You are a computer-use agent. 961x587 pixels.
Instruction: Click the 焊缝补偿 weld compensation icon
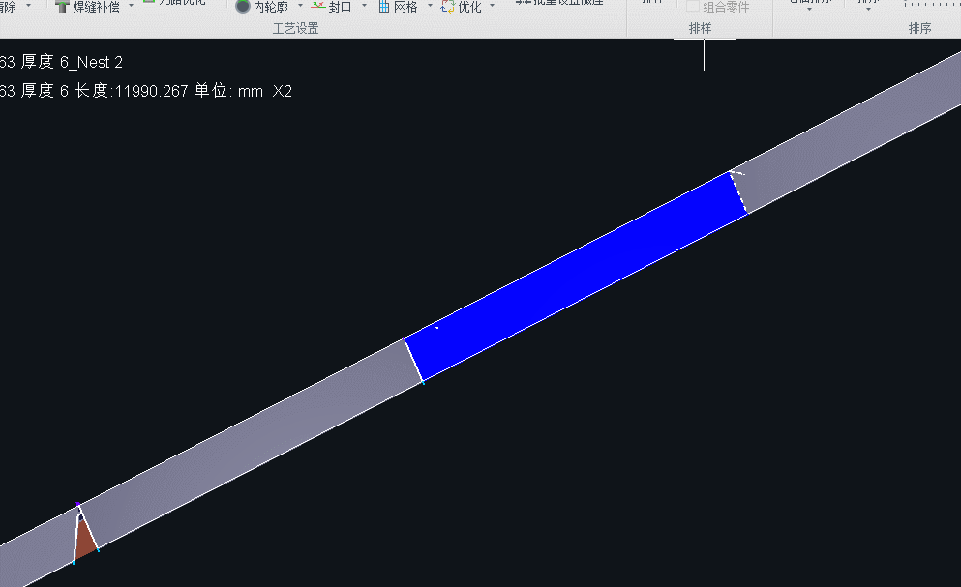[62, 6]
